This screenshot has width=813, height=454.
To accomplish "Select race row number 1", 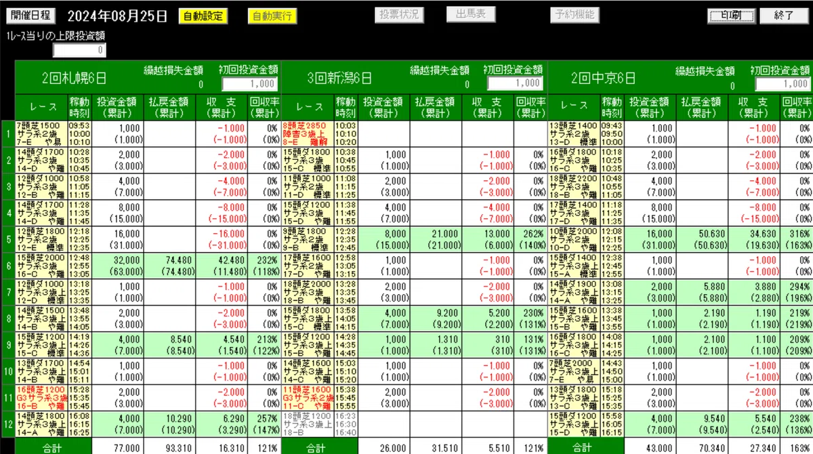I will (7, 135).
